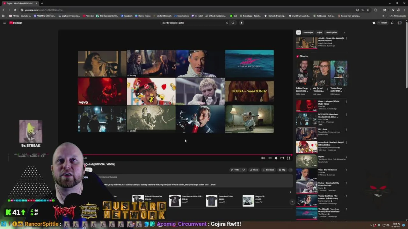The image size is (408, 229).
Task: Open the Home - Canva bookmark
Action: pyautogui.click(x=143, y=16)
